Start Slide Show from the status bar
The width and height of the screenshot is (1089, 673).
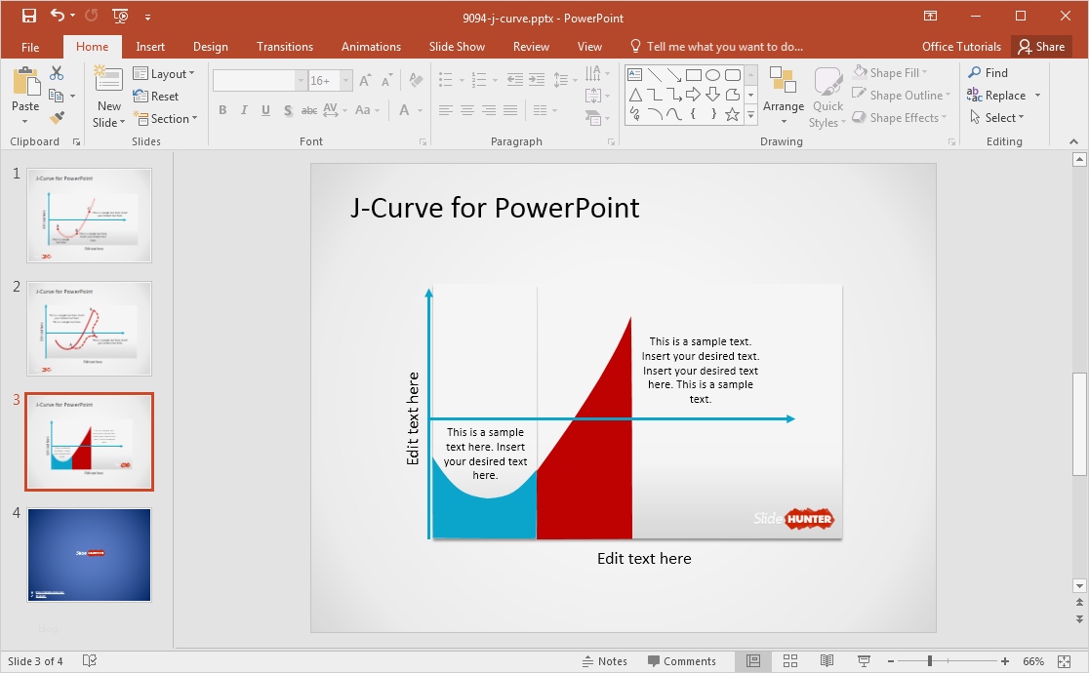(863, 660)
